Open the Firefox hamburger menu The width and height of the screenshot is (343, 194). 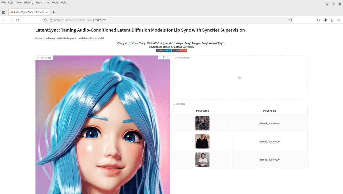339,20
